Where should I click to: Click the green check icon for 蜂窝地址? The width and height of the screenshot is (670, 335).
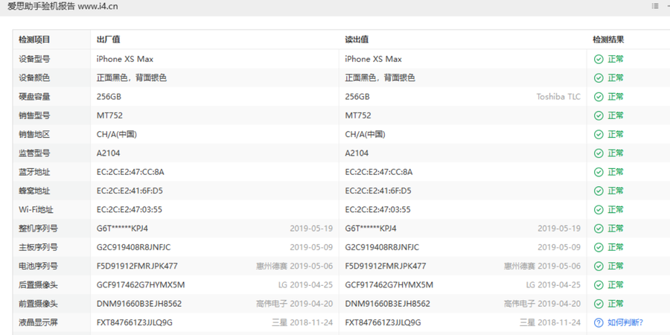[x=599, y=191]
